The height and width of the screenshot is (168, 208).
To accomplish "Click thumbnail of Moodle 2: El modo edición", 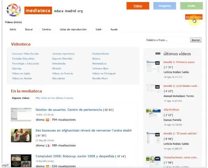I will tap(153, 138).
